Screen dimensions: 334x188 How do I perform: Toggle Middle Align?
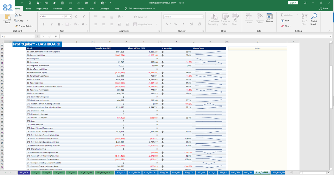click(x=104, y=17)
